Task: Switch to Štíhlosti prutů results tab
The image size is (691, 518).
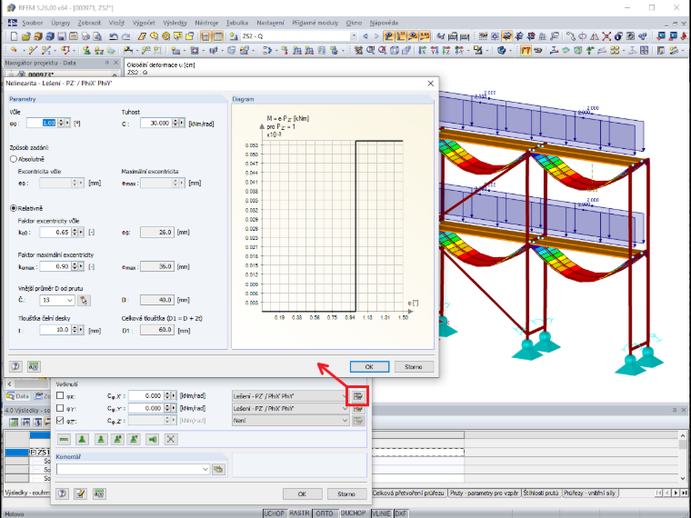Action: (541, 493)
